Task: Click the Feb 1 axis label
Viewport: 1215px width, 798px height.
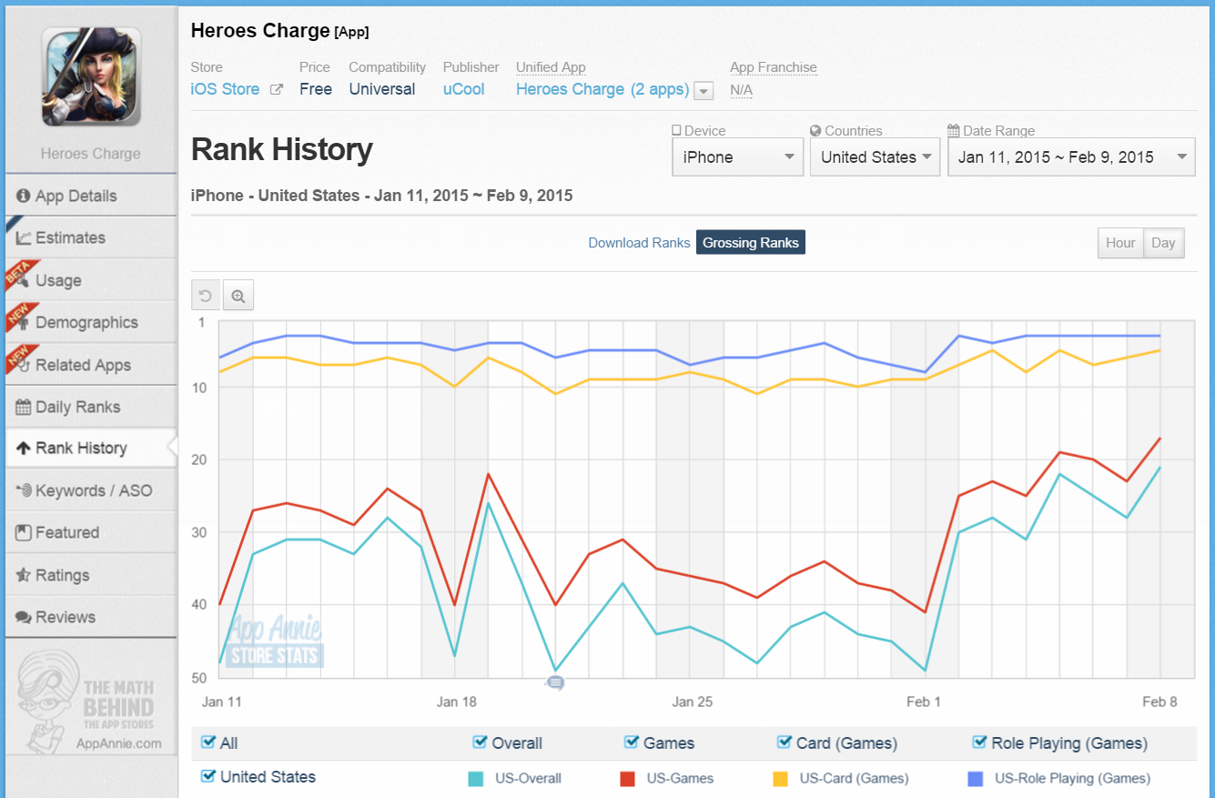Action: 924,702
